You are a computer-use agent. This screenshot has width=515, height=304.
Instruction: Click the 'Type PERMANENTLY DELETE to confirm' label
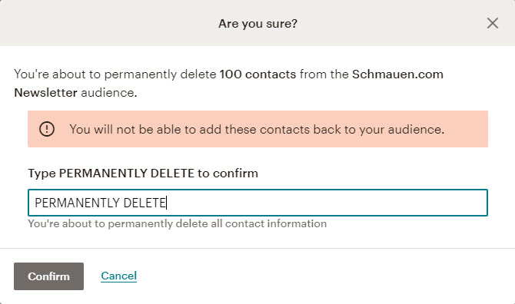(143, 173)
